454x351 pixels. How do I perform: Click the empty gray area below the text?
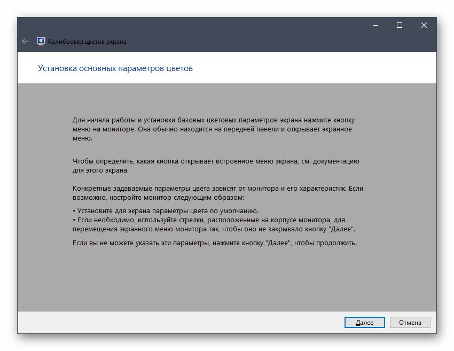[x=227, y=283]
